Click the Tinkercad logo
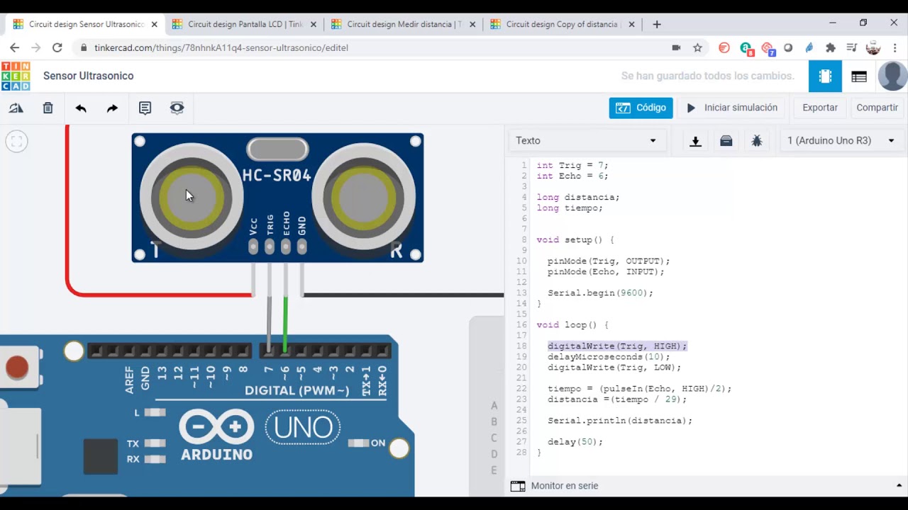 16,76
